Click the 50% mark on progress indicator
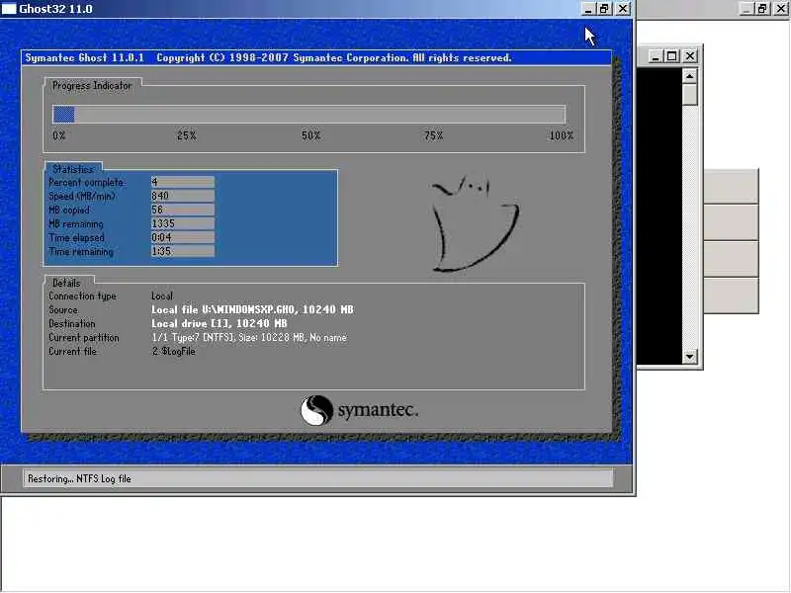 point(310,135)
